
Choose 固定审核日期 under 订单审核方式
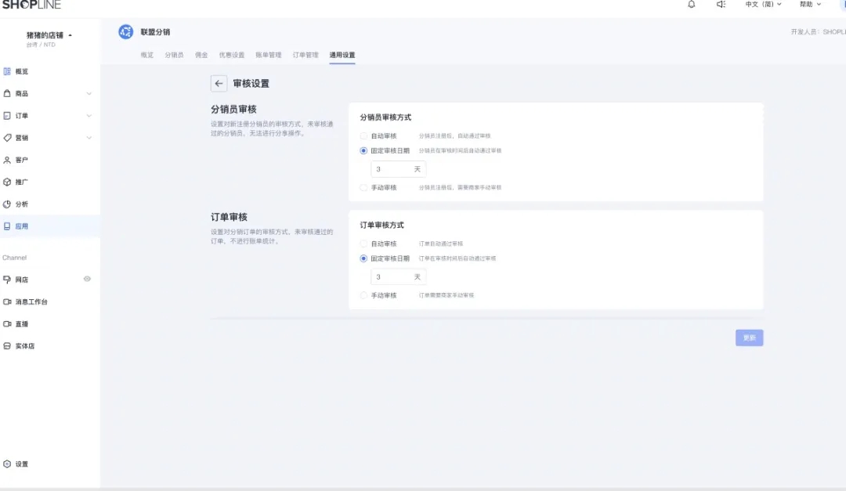click(x=362, y=258)
